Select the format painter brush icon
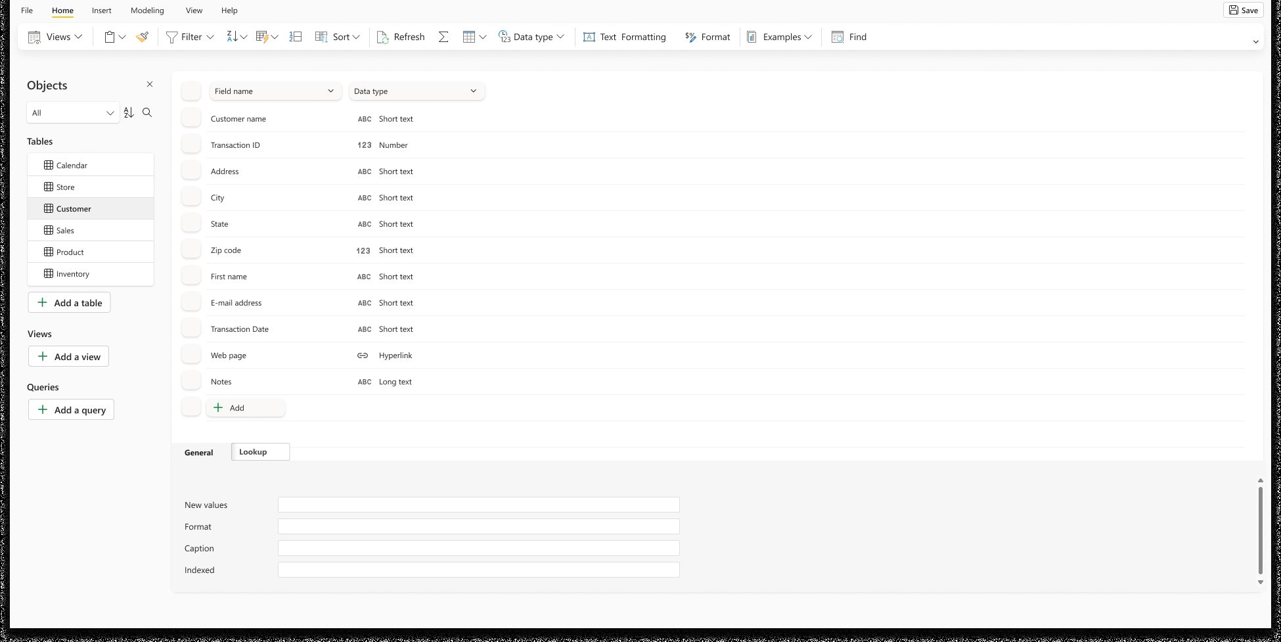 (142, 37)
